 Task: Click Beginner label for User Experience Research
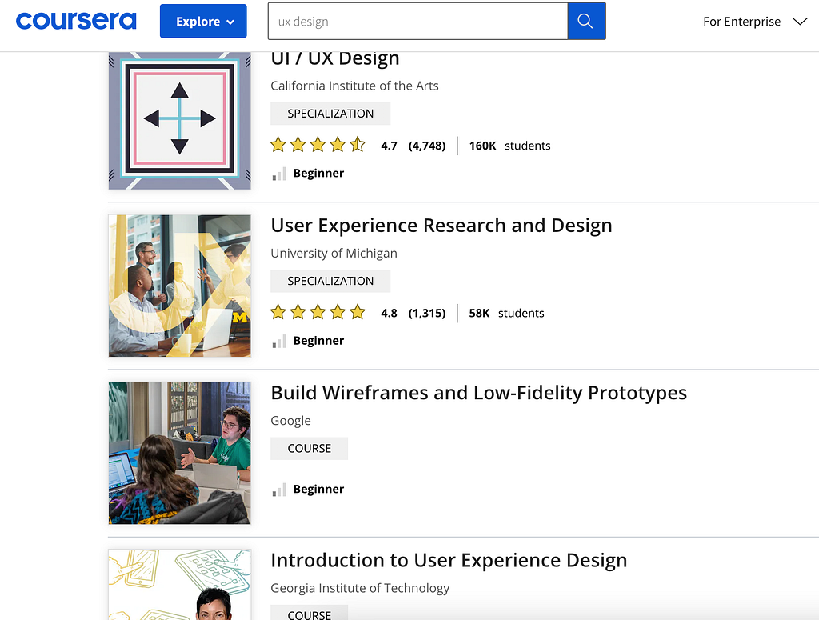pyautogui.click(x=318, y=341)
